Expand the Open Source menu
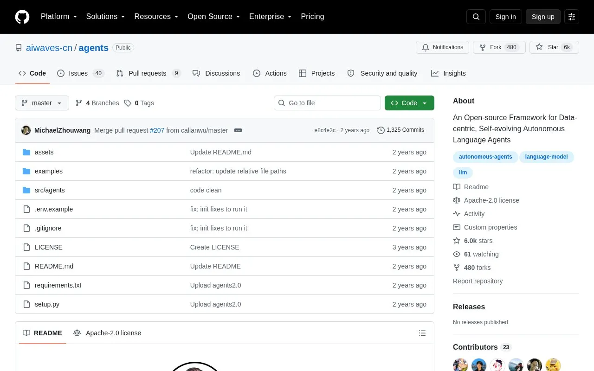 214,17
